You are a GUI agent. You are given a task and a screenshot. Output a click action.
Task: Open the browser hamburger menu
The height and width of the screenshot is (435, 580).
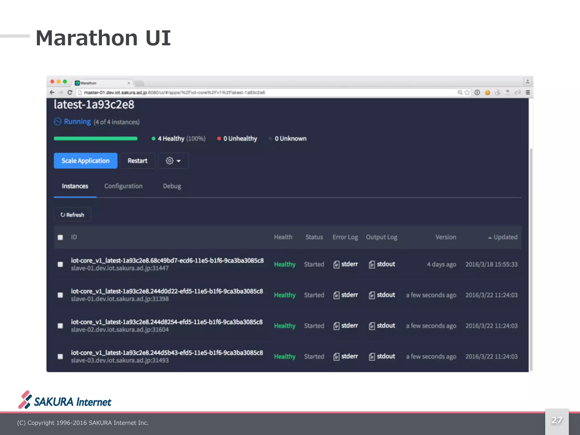(x=528, y=92)
